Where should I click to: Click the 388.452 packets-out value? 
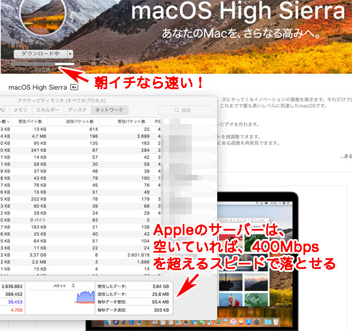click(x=14, y=294)
